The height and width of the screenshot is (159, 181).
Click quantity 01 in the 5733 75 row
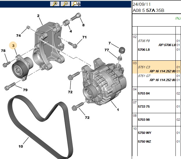[x=178, y=106]
